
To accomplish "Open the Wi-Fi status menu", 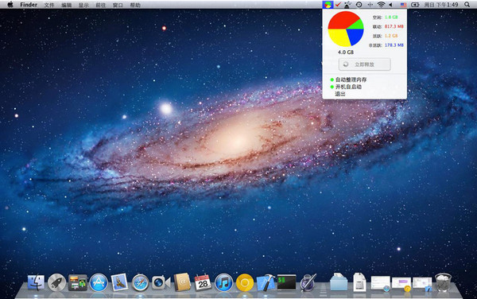I will (381, 5).
